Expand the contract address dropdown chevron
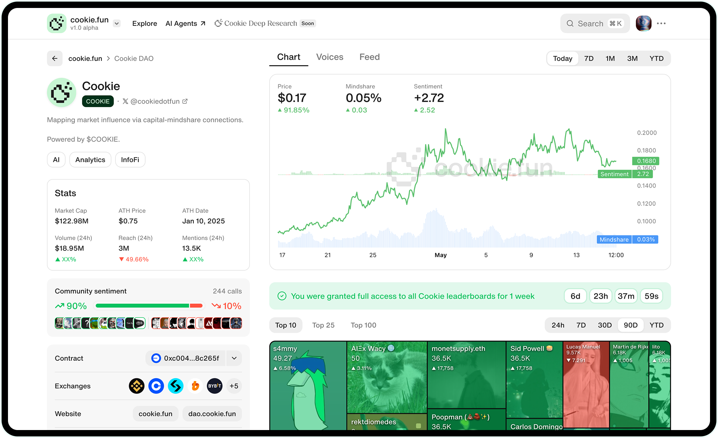Viewport: 718px width, 438px height. [234, 358]
